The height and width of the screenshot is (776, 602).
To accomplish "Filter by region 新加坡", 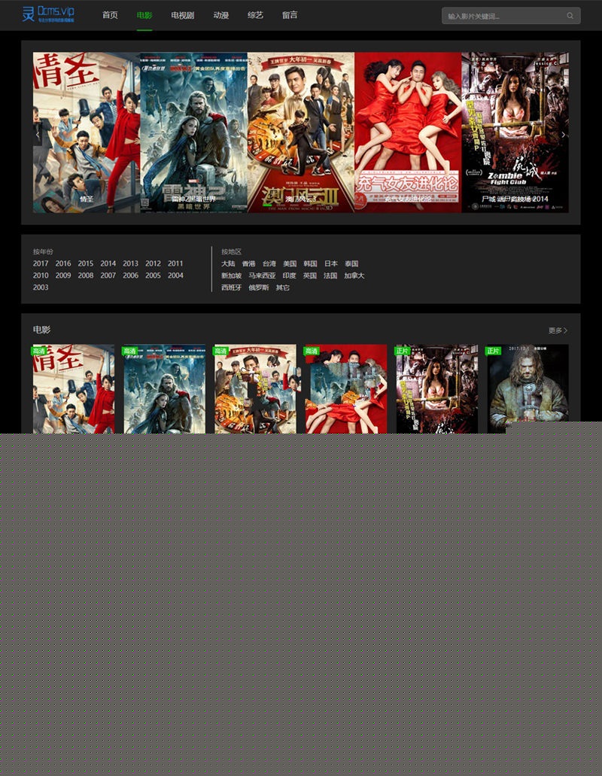I will click(x=232, y=275).
